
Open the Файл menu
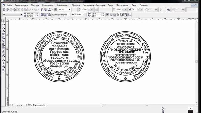(x=9, y=5)
